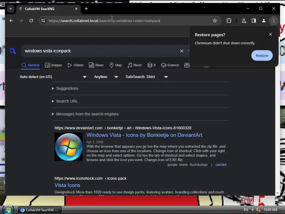Bookmark this page with the star icon

(x=215, y=21)
